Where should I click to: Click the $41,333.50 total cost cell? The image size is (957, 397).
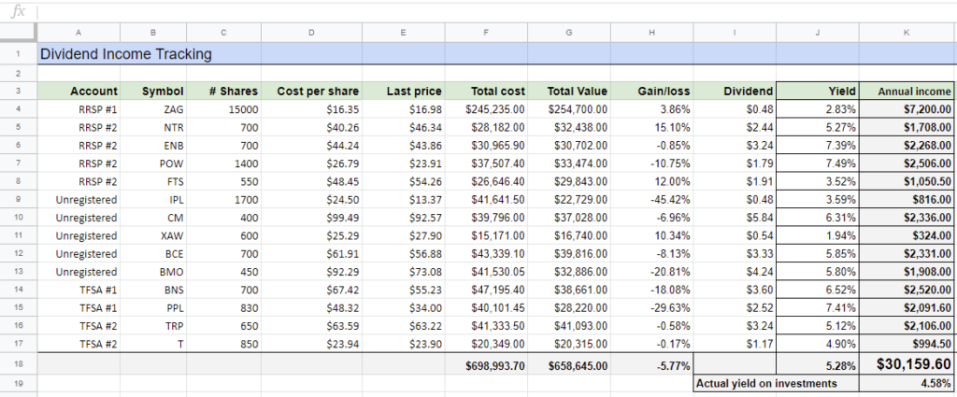click(x=486, y=326)
